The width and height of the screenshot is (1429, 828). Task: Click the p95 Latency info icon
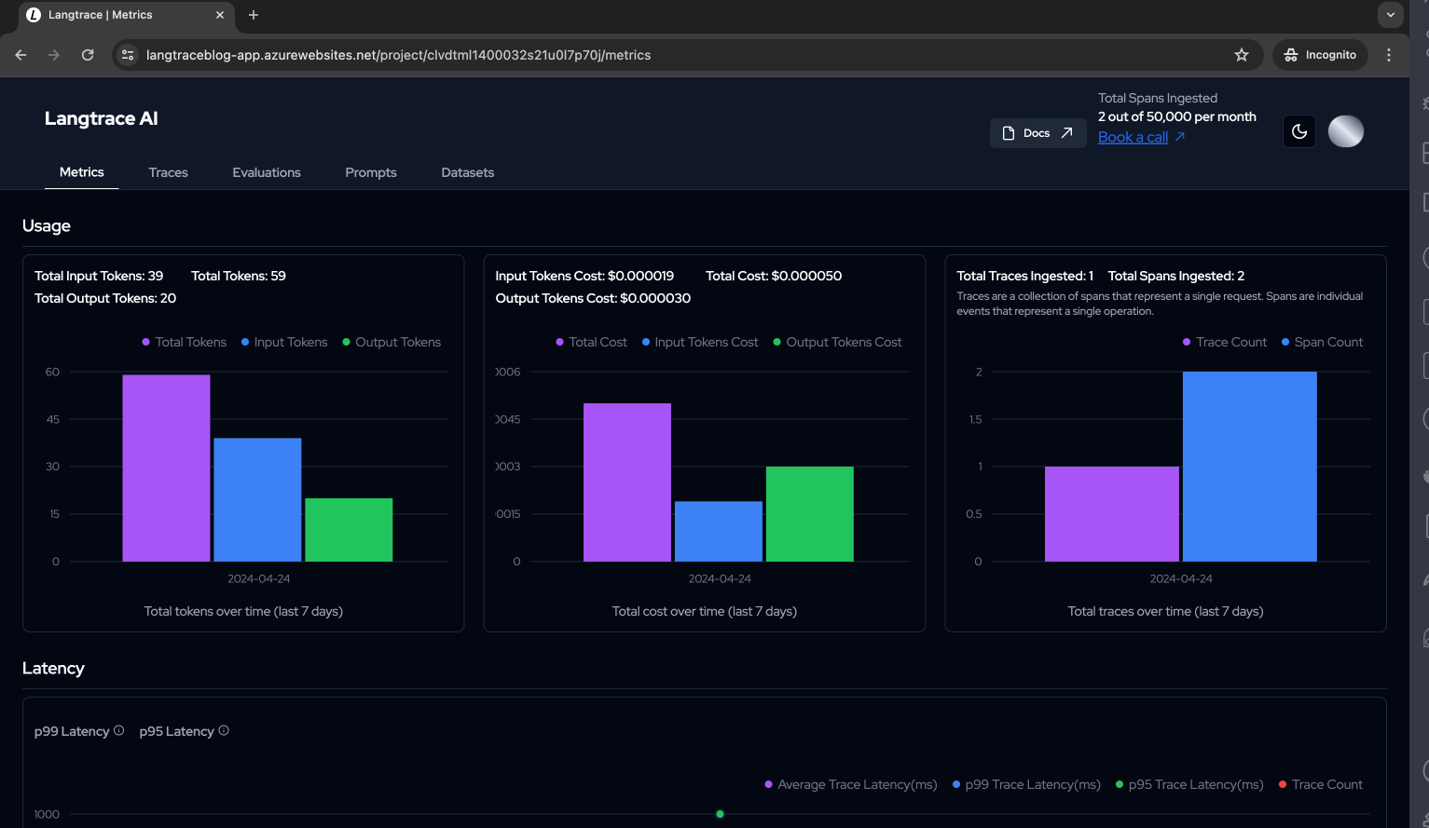pyautogui.click(x=224, y=730)
